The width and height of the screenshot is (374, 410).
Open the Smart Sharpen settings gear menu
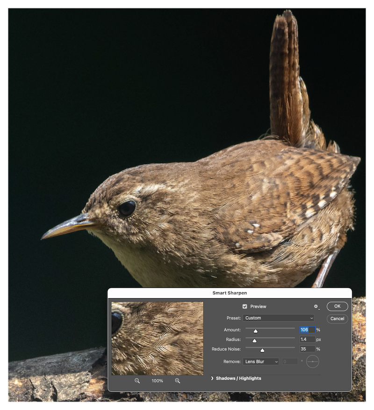coord(316,306)
